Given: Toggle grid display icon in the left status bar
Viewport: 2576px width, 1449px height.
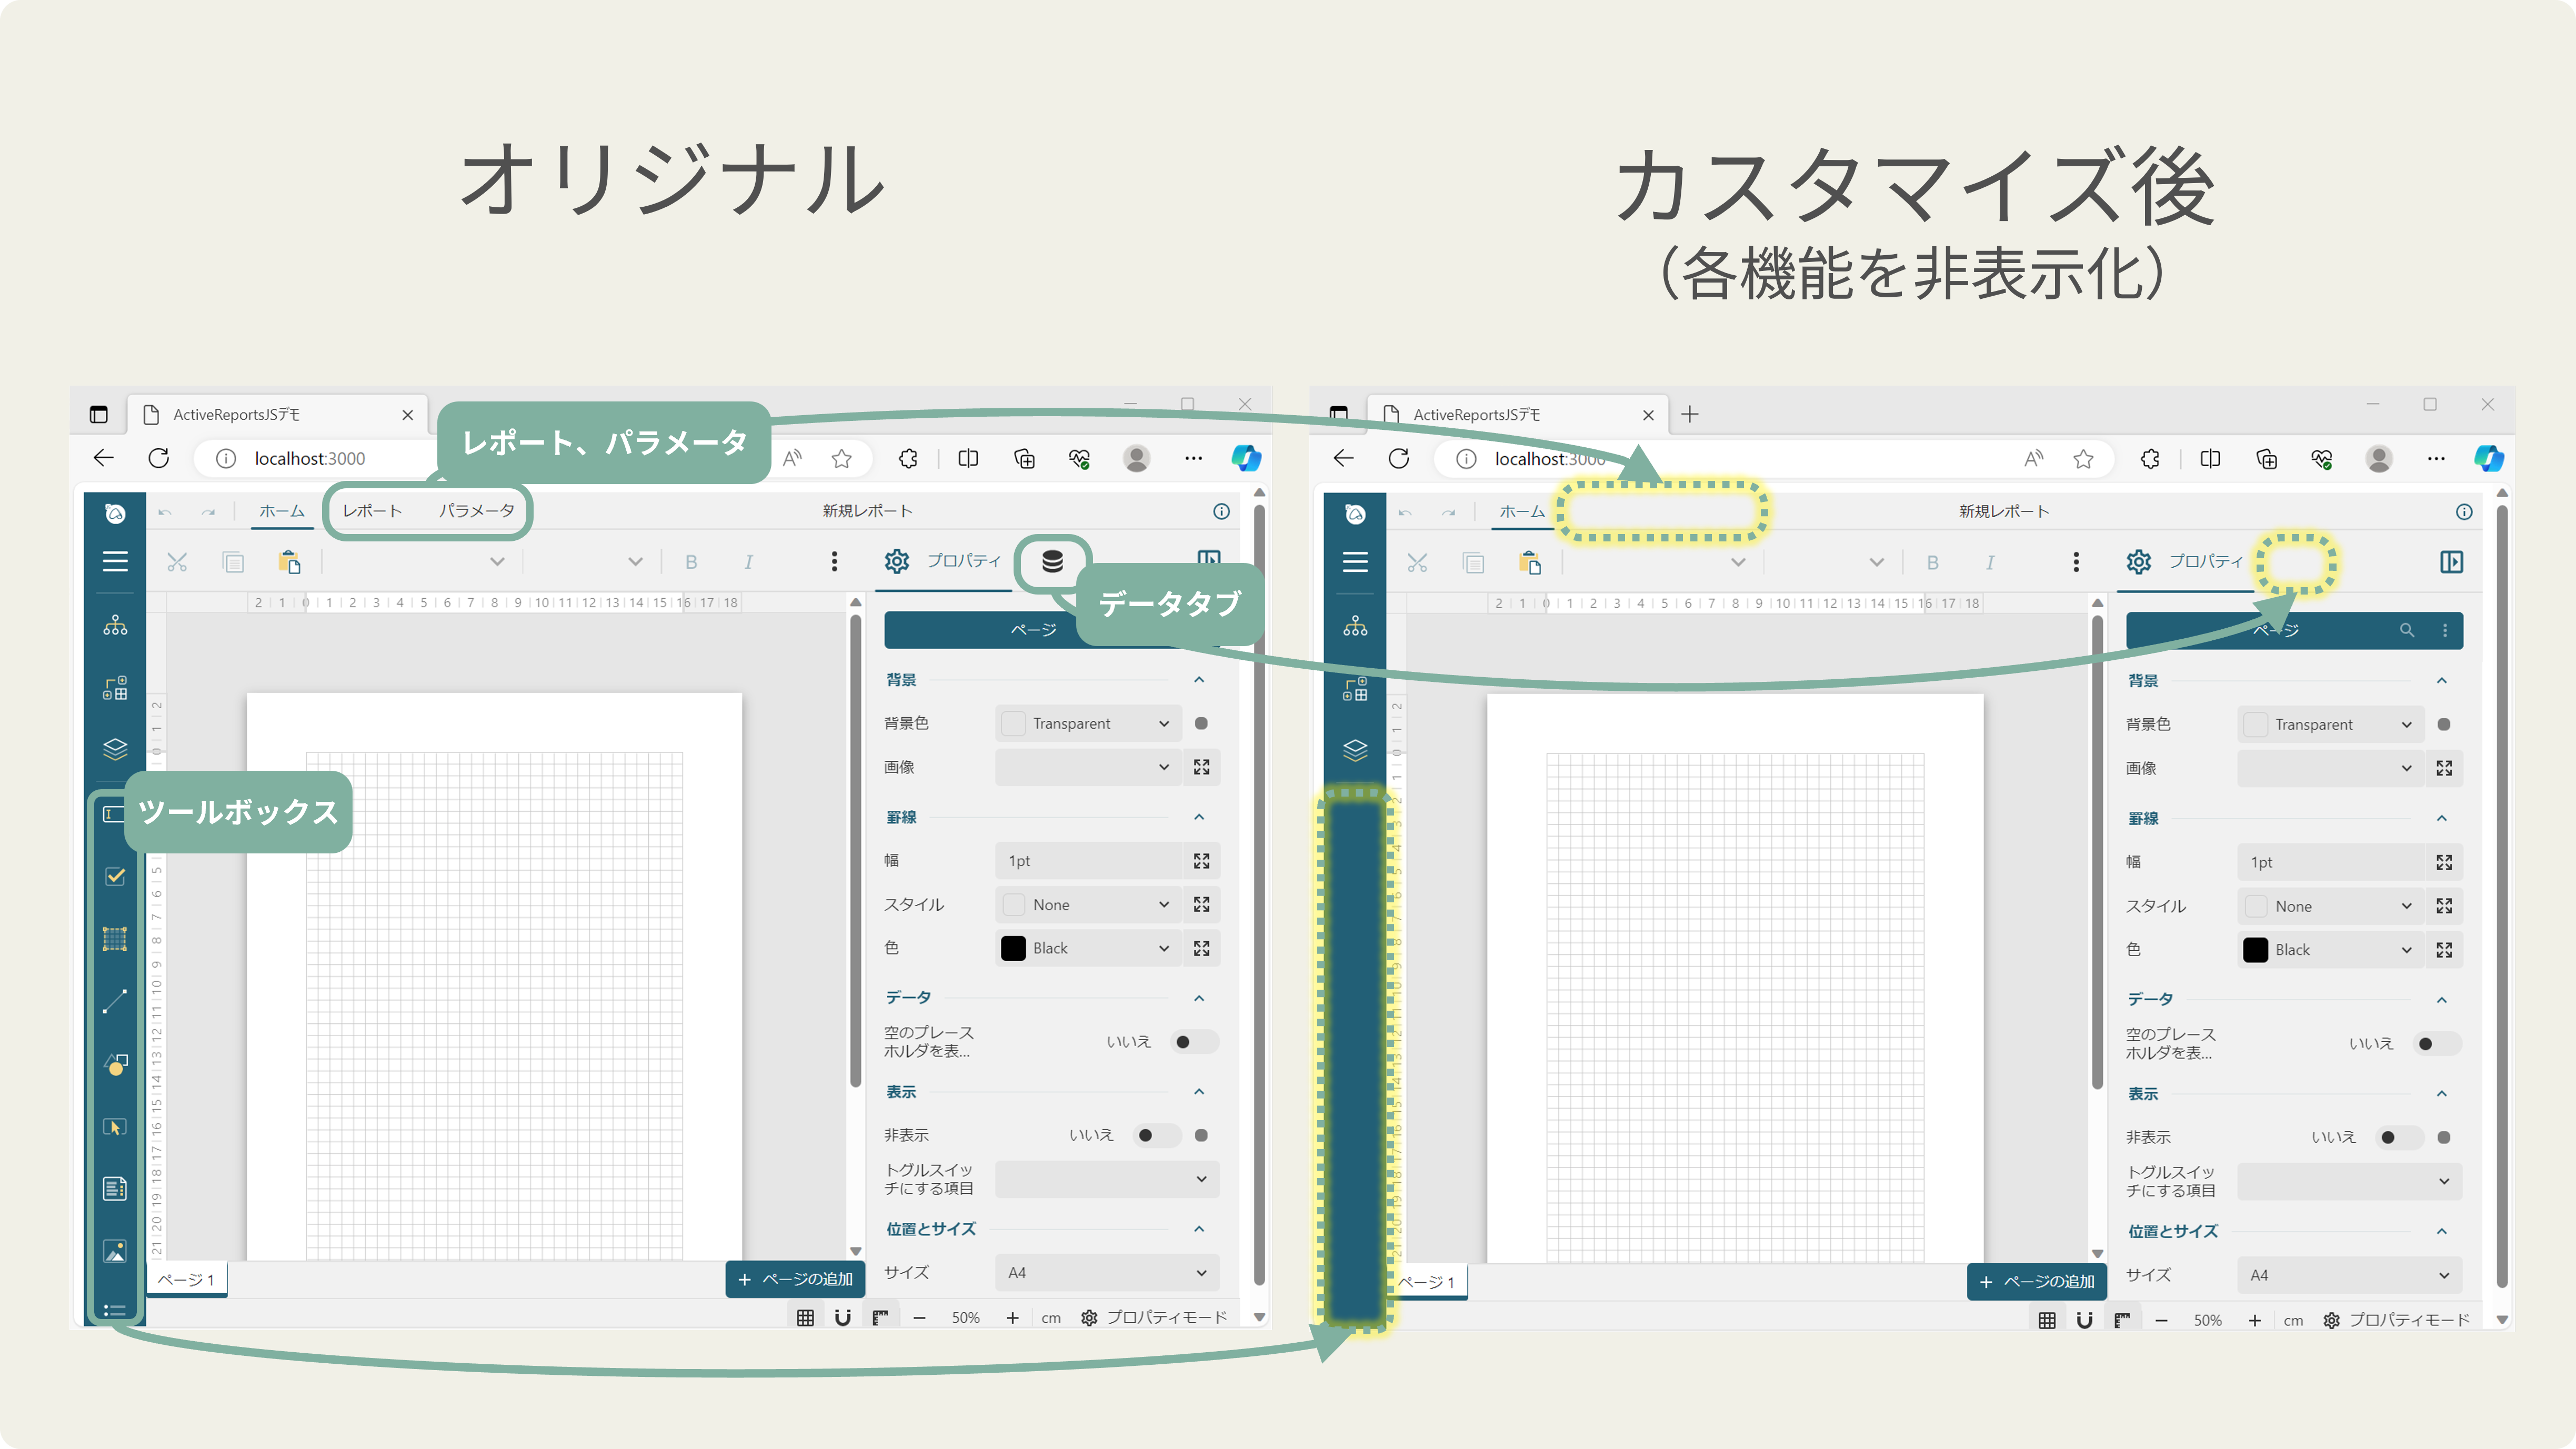Looking at the screenshot, I should [805, 1318].
